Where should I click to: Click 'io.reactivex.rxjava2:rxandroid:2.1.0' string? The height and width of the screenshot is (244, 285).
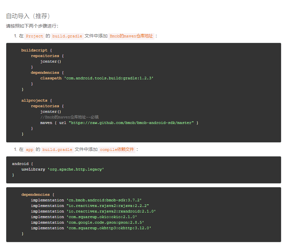(111, 212)
